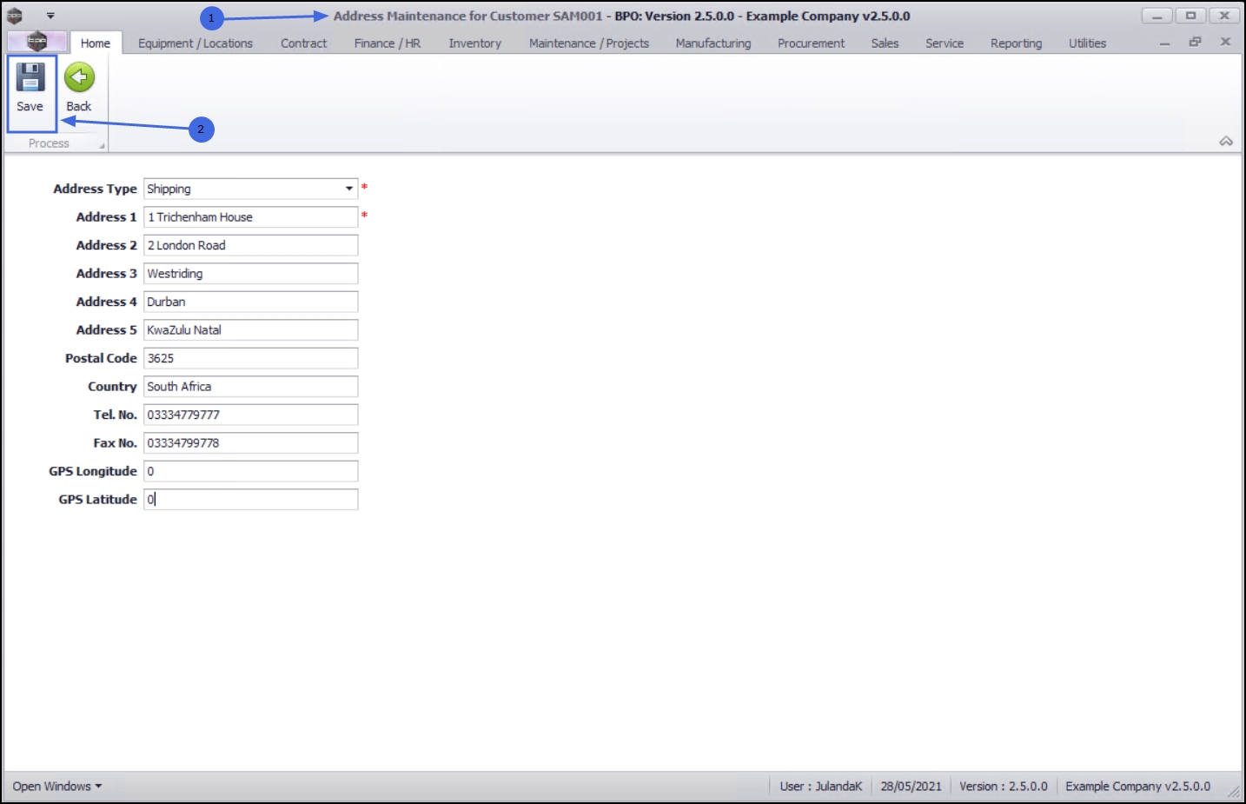Image resolution: width=1246 pixels, height=804 pixels.
Task: Open the Inventory tab
Action: (475, 43)
